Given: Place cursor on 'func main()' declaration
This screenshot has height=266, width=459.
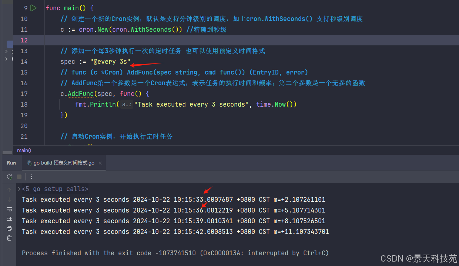Looking at the screenshot, I should 70,8.
